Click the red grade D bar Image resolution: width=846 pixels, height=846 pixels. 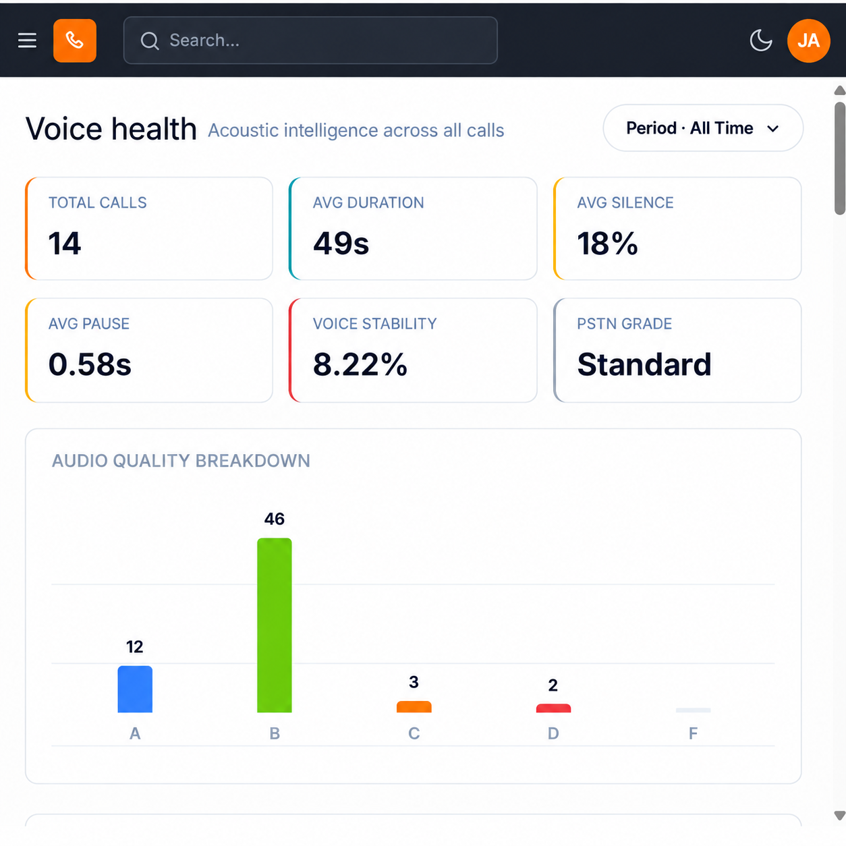(553, 708)
